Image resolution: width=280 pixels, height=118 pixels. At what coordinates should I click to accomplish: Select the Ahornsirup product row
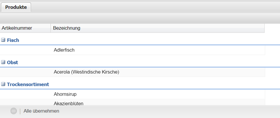[x=65, y=94]
